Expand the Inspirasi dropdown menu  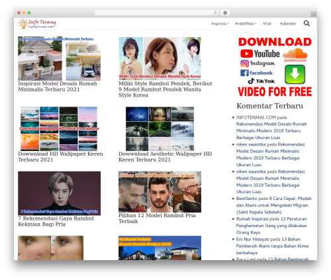(x=220, y=23)
